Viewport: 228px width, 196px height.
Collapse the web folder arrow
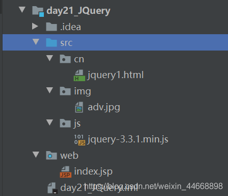(x=36, y=155)
